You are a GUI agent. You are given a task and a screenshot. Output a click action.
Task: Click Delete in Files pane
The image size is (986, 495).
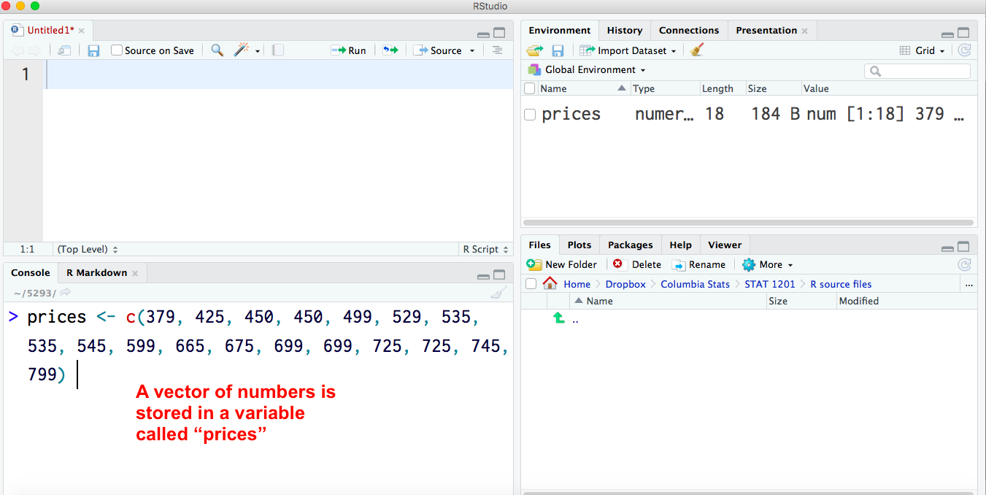coord(637,264)
